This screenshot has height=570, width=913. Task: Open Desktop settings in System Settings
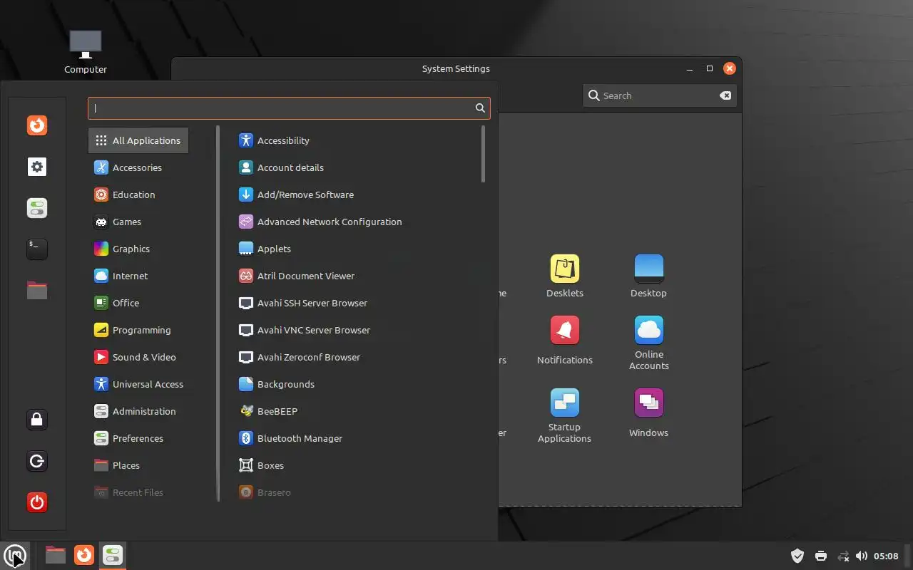(648, 276)
